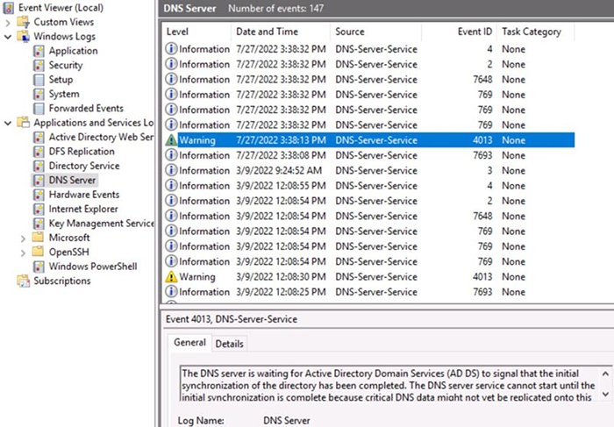The width and height of the screenshot is (614, 427).
Task: Expand the Custom Views node
Action: click(x=8, y=22)
